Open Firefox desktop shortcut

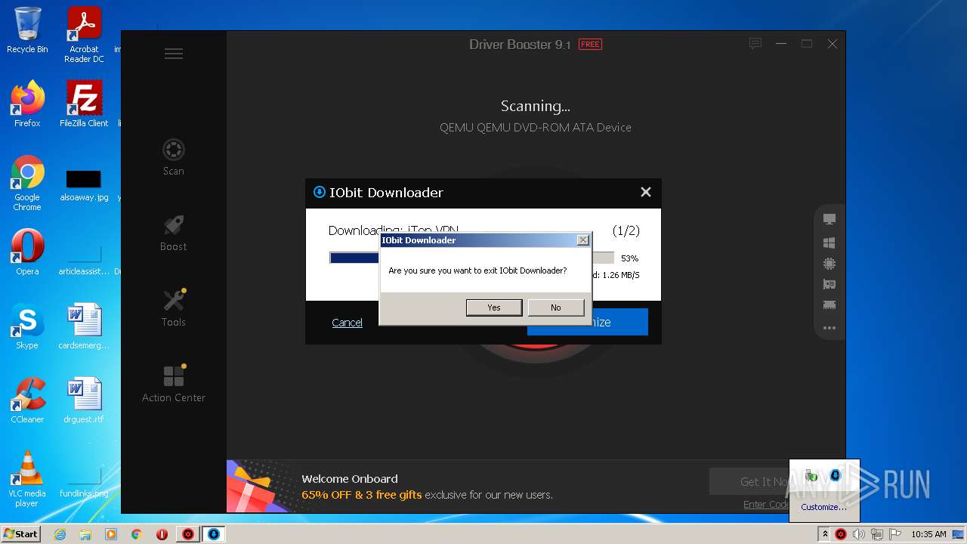click(x=27, y=104)
